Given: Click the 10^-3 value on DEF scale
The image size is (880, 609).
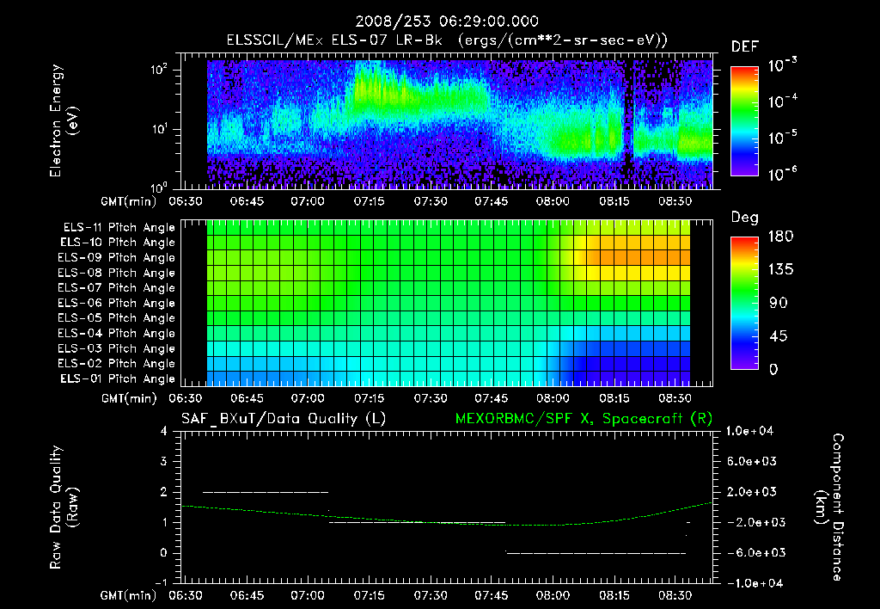Looking at the screenshot, I should [782, 65].
